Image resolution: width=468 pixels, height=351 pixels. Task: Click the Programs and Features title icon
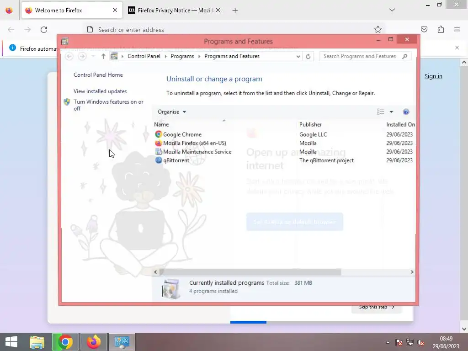click(x=64, y=42)
